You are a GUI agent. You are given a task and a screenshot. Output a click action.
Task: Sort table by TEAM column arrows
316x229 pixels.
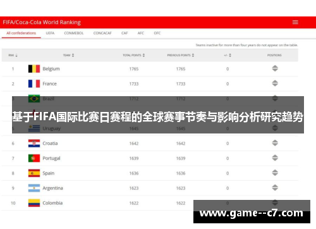point(73,55)
